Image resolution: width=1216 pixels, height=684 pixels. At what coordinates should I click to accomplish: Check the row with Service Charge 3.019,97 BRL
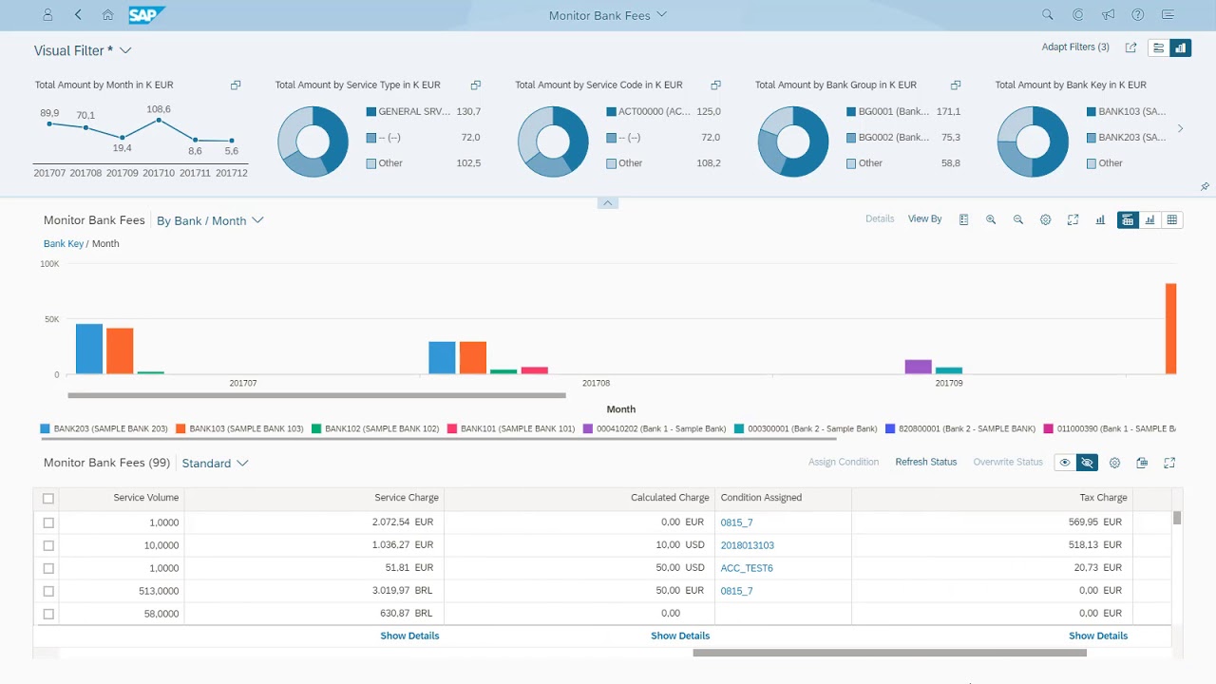point(48,591)
